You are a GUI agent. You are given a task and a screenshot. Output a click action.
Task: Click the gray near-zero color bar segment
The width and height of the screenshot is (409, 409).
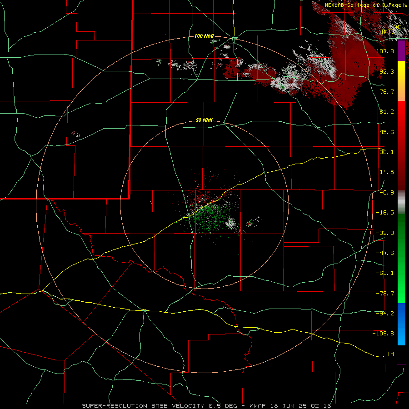pos(401,202)
